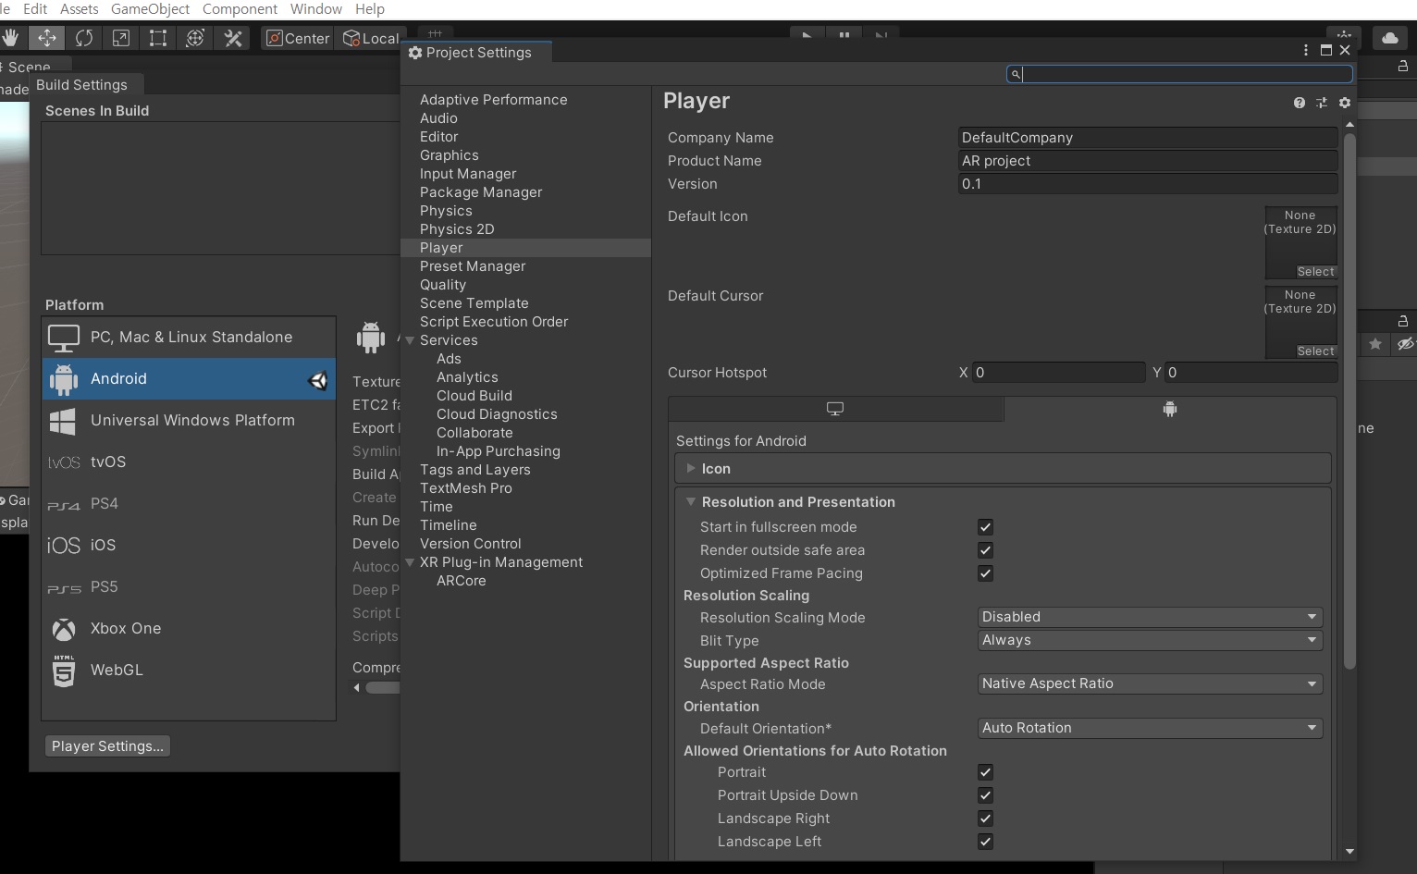The height and width of the screenshot is (874, 1417).
Task: Select the Universal Windows Platform entry
Action: [189, 421]
